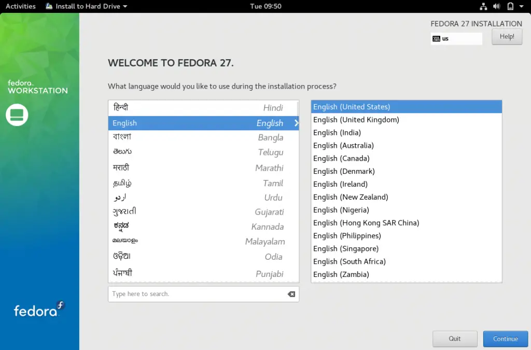Choose English (Hong Kong SAR China) locale
531x350 pixels.
pos(407,222)
